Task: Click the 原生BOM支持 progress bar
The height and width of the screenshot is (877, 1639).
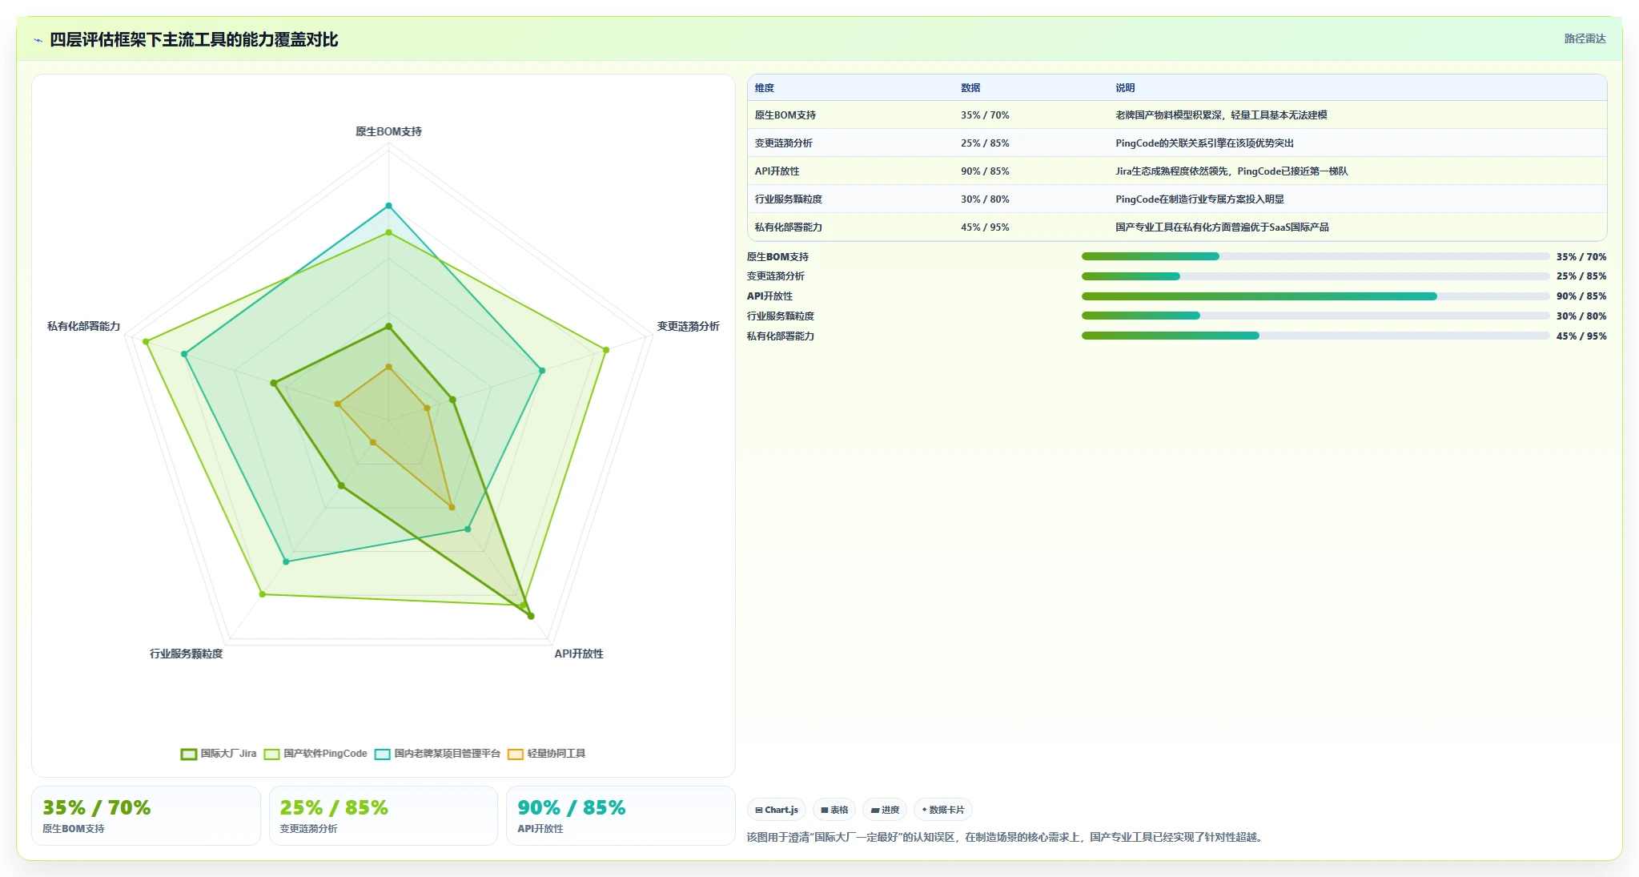Action: 1316,256
